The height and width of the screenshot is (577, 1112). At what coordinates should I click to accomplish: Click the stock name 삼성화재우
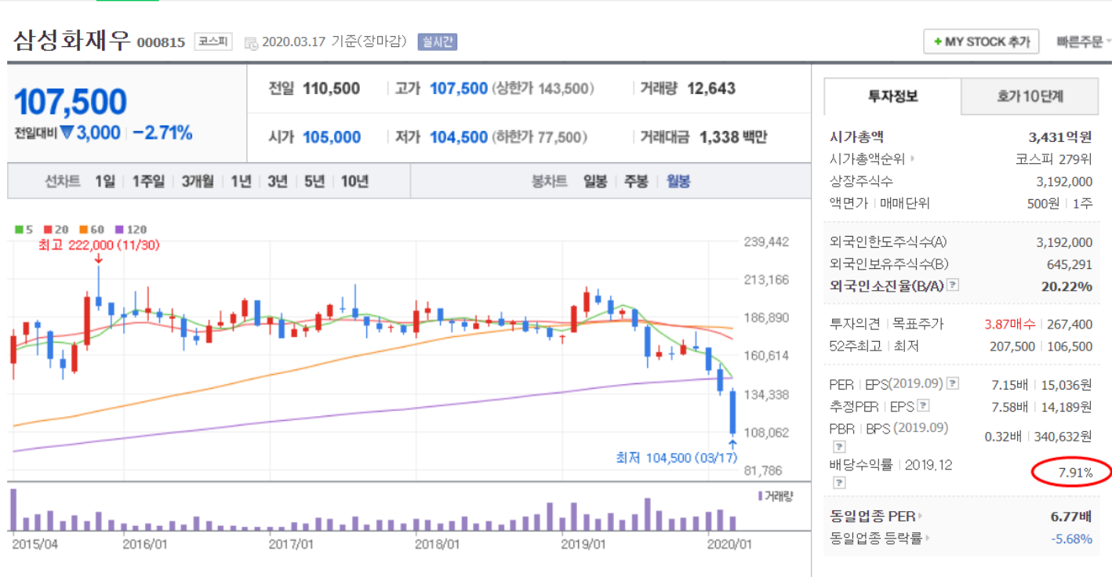point(71,40)
